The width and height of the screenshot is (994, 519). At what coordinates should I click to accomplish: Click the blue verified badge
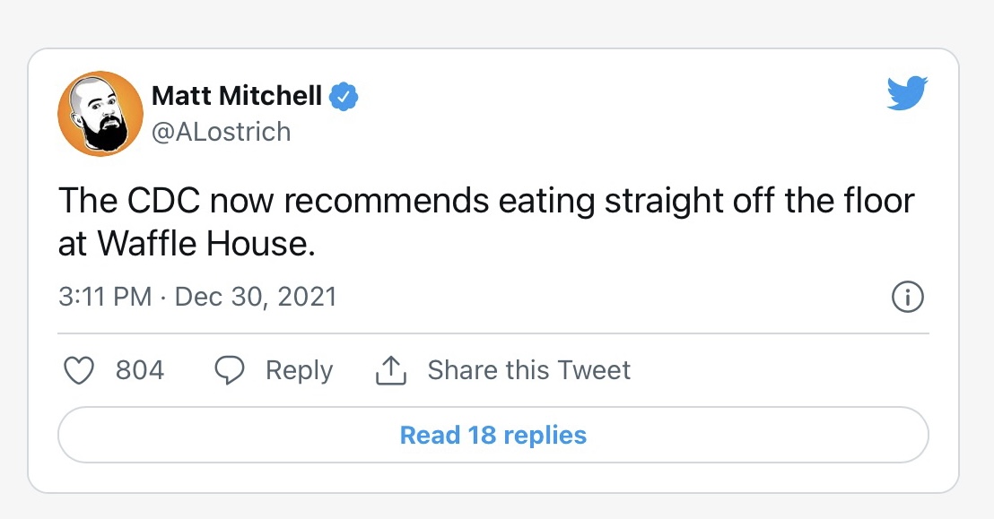pyautogui.click(x=344, y=96)
